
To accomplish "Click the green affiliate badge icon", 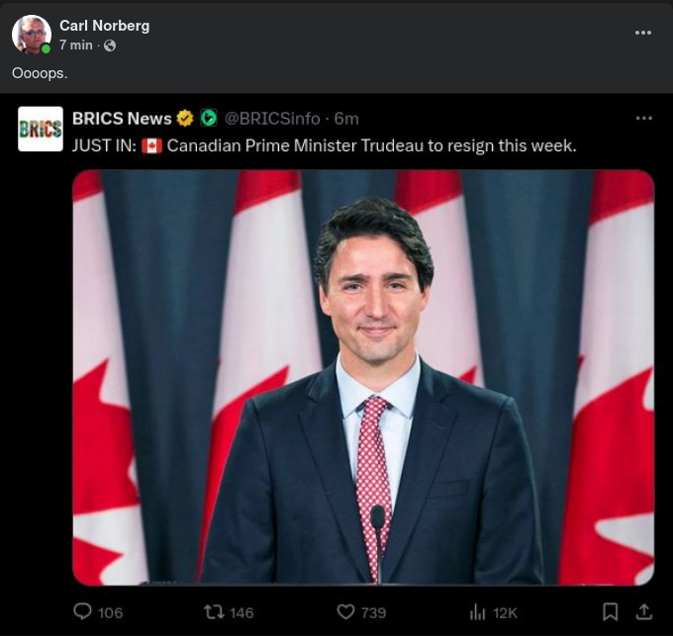I will point(209,119).
